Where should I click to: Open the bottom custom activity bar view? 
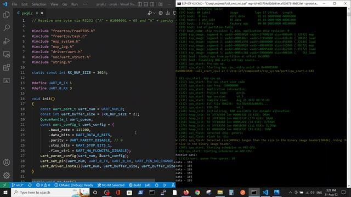pos(7,80)
